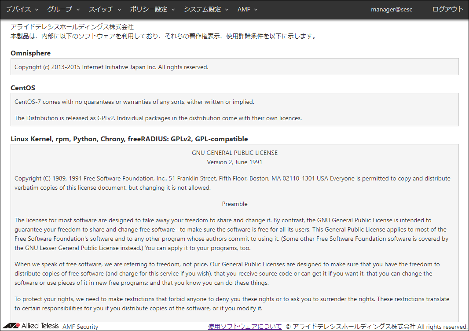
Task: Click the Preamble heading
Action: coord(234,204)
